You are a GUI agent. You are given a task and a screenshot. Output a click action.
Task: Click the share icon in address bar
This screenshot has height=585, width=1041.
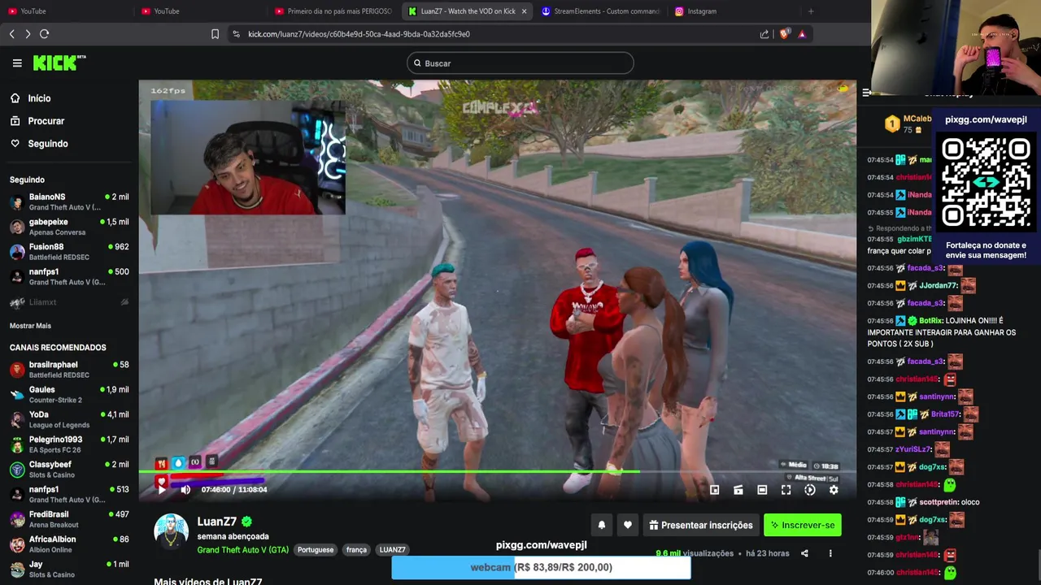pos(764,34)
